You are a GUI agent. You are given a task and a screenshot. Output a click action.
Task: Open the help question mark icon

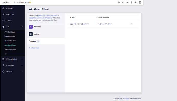(x=119, y=2)
